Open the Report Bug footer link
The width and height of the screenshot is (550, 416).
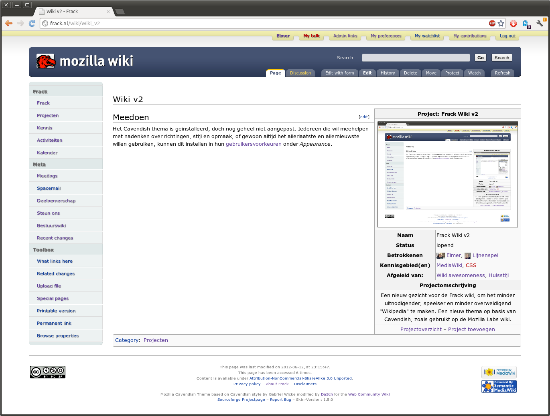tap(280, 400)
